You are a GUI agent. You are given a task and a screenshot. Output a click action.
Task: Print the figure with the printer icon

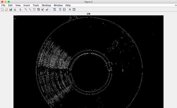tap(15, 9)
